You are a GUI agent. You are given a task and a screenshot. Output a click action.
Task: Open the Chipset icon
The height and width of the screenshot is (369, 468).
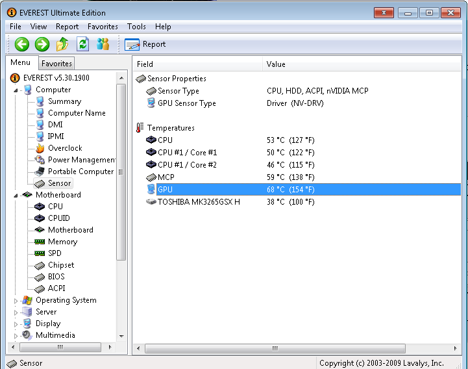tap(40, 266)
